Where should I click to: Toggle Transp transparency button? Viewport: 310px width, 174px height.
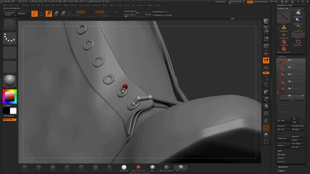pyautogui.click(x=266, y=120)
